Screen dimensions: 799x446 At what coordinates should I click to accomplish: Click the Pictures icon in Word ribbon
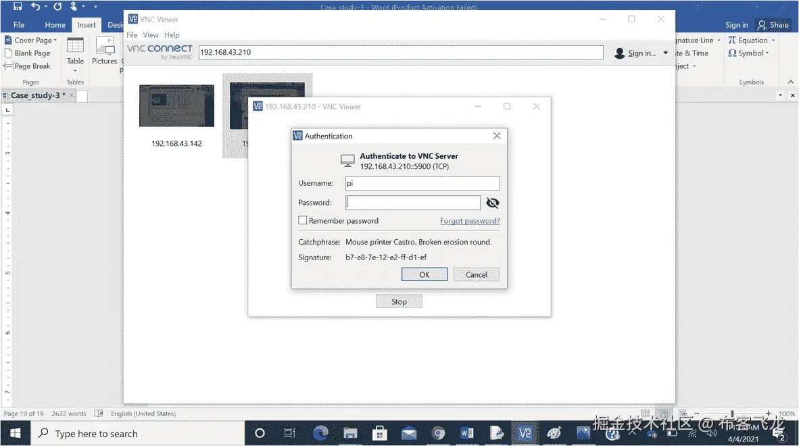click(105, 51)
